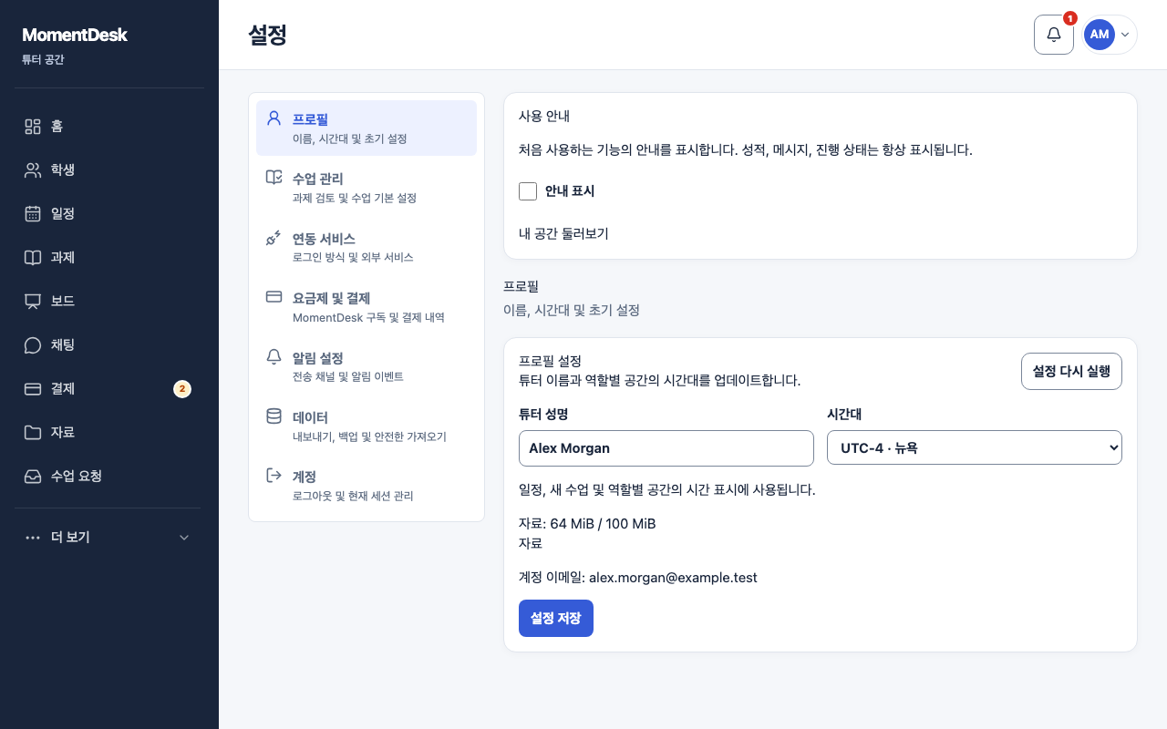Click the three-dots icon beside 더 보기
The width and height of the screenshot is (1167, 729).
click(33, 538)
